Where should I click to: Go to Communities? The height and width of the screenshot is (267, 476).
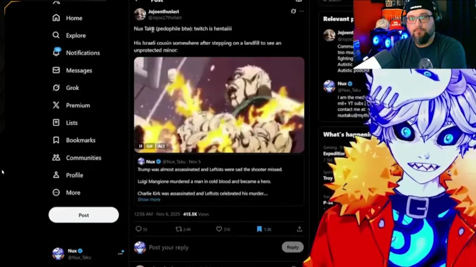pos(77,158)
